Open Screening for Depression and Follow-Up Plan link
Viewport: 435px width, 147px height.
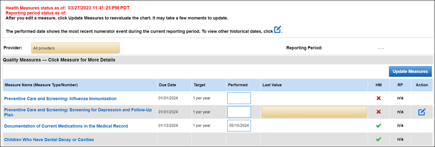click(78, 112)
